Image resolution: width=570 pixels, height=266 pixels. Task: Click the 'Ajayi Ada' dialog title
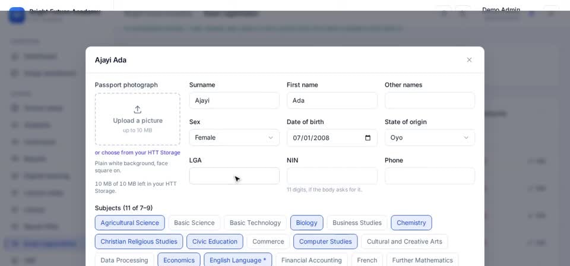110,60
